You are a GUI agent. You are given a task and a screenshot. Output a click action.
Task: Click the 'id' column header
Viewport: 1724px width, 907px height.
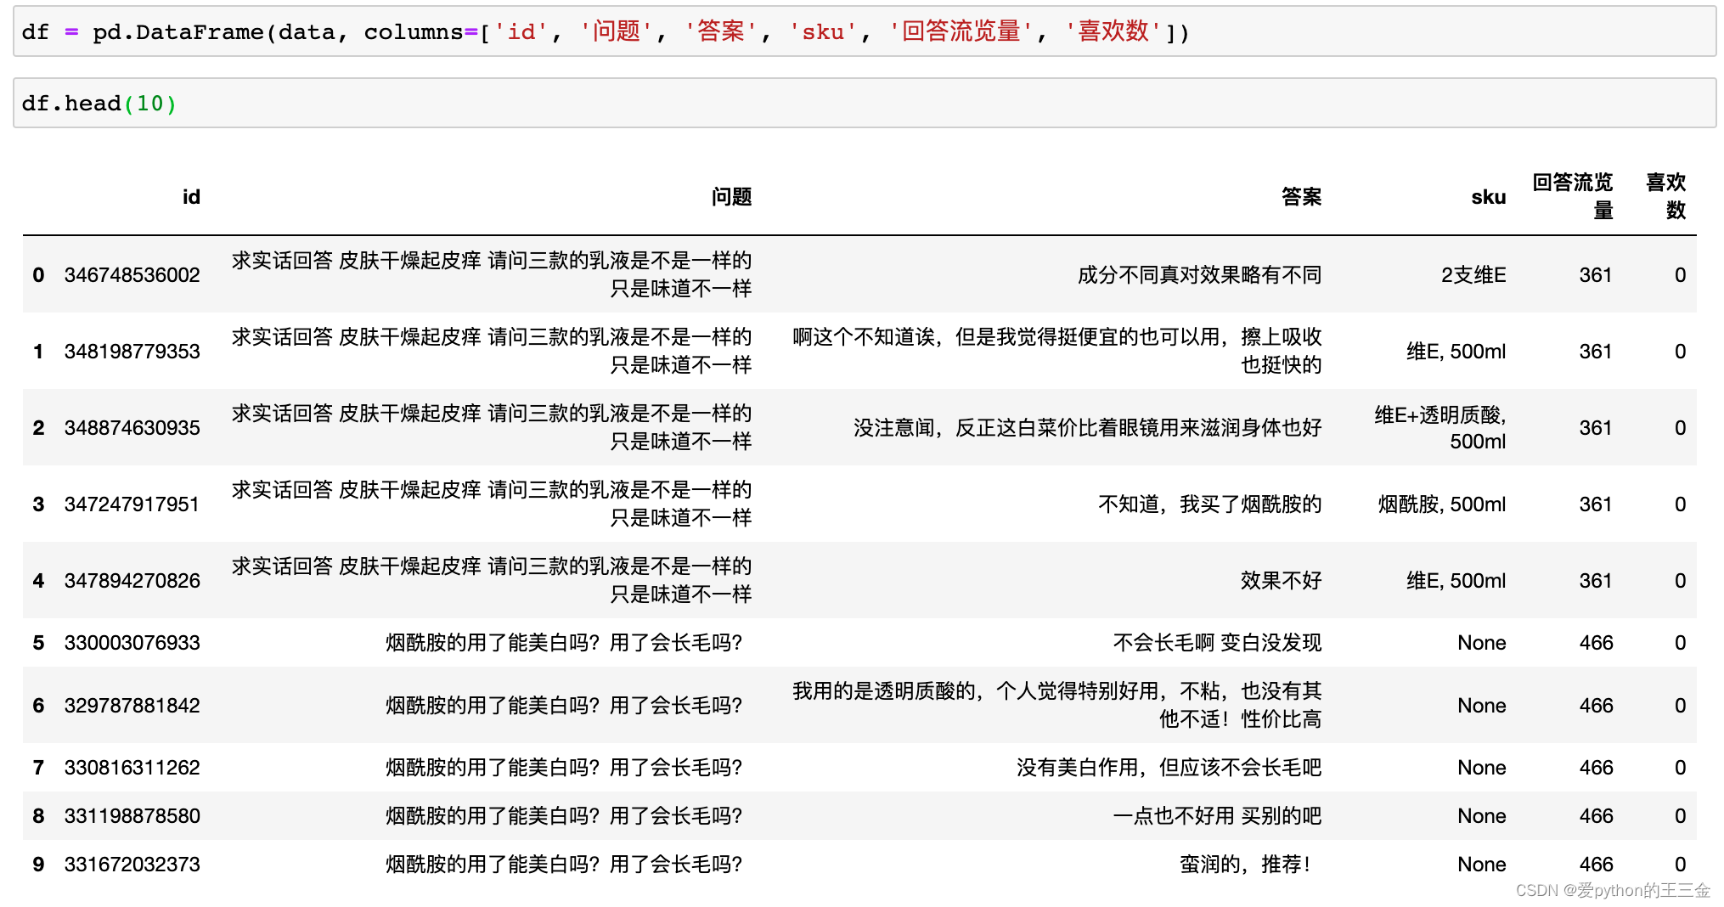click(x=191, y=197)
